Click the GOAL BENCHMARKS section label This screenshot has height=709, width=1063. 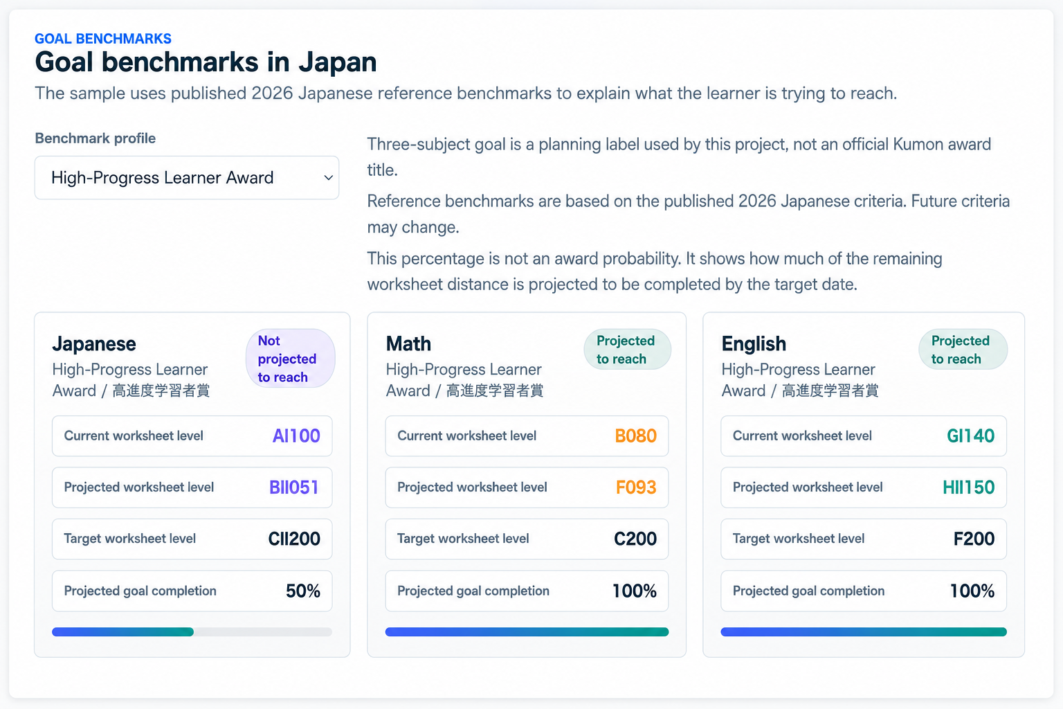tap(103, 39)
